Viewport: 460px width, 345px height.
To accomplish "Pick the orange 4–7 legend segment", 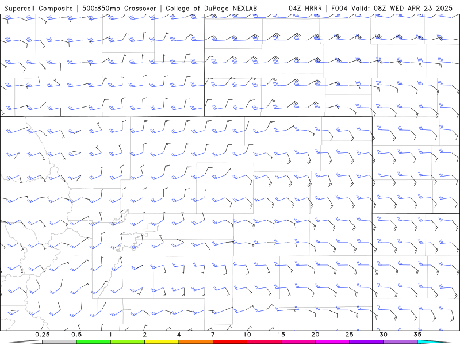I will [195, 342].
